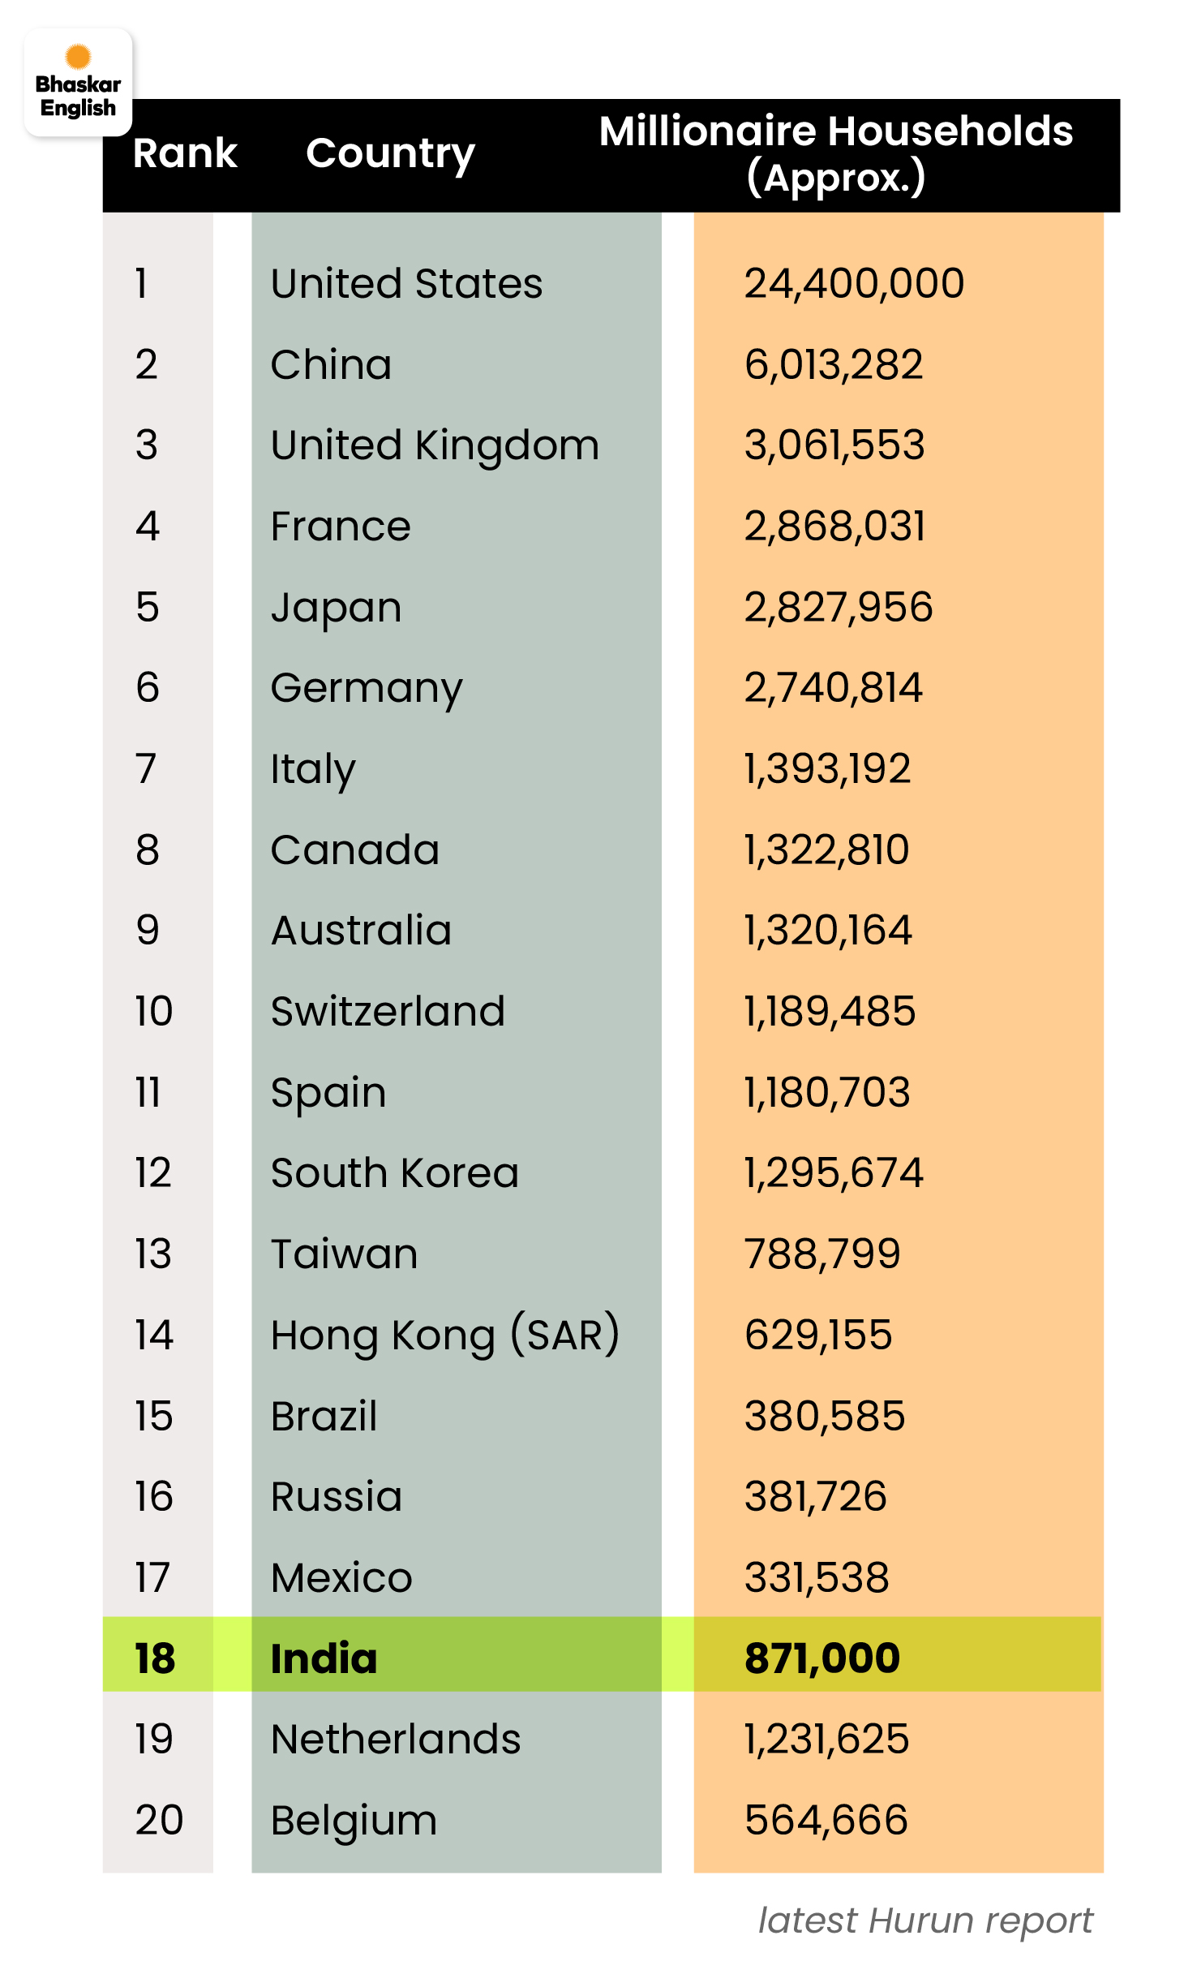1184x1970 pixels.
Task: Select Germany in the Country column
Action: 367,688
